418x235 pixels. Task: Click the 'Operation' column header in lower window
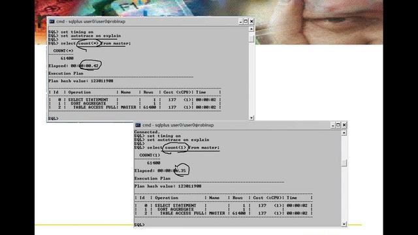coord(167,198)
